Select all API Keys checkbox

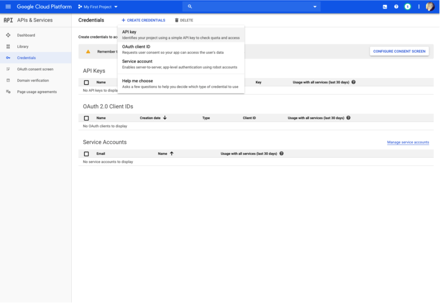coord(86,83)
